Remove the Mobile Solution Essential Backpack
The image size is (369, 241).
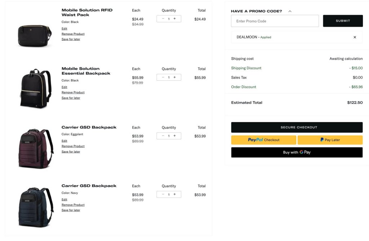(73, 93)
